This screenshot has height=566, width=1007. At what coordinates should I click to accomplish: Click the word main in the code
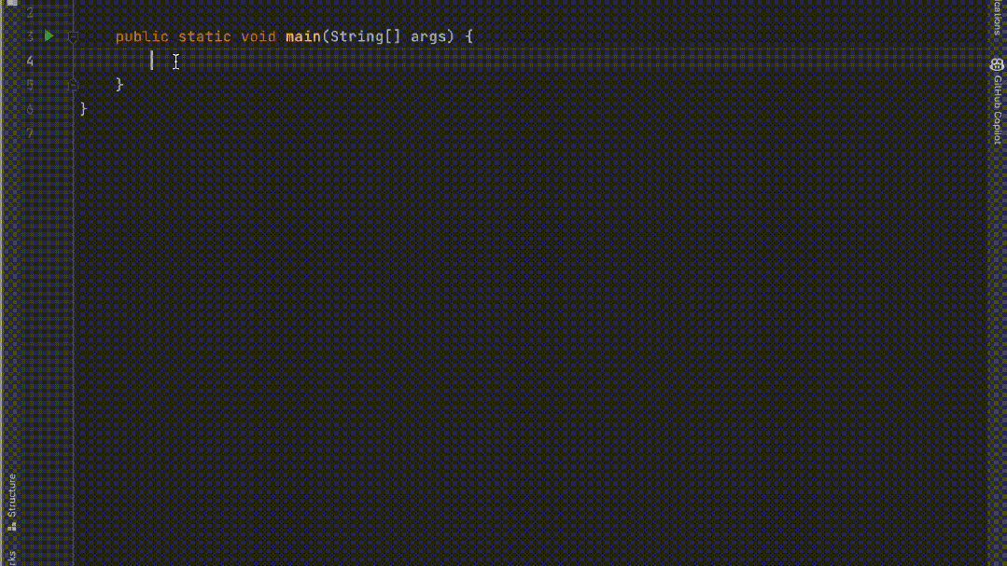click(302, 35)
